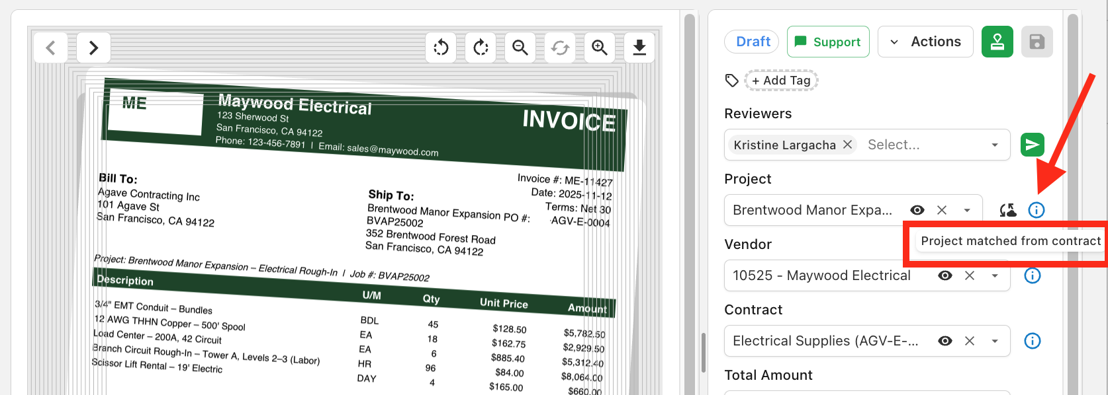The width and height of the screenshot is (1108, 395).
Task: Go to next document page arrow
Action: point(93,48)
